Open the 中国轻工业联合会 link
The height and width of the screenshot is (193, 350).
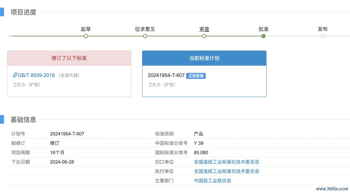(212, 181)
